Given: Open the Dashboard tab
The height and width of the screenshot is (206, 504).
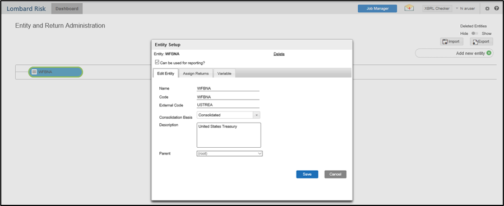Looking at the screenshot, I should (67, 8).
